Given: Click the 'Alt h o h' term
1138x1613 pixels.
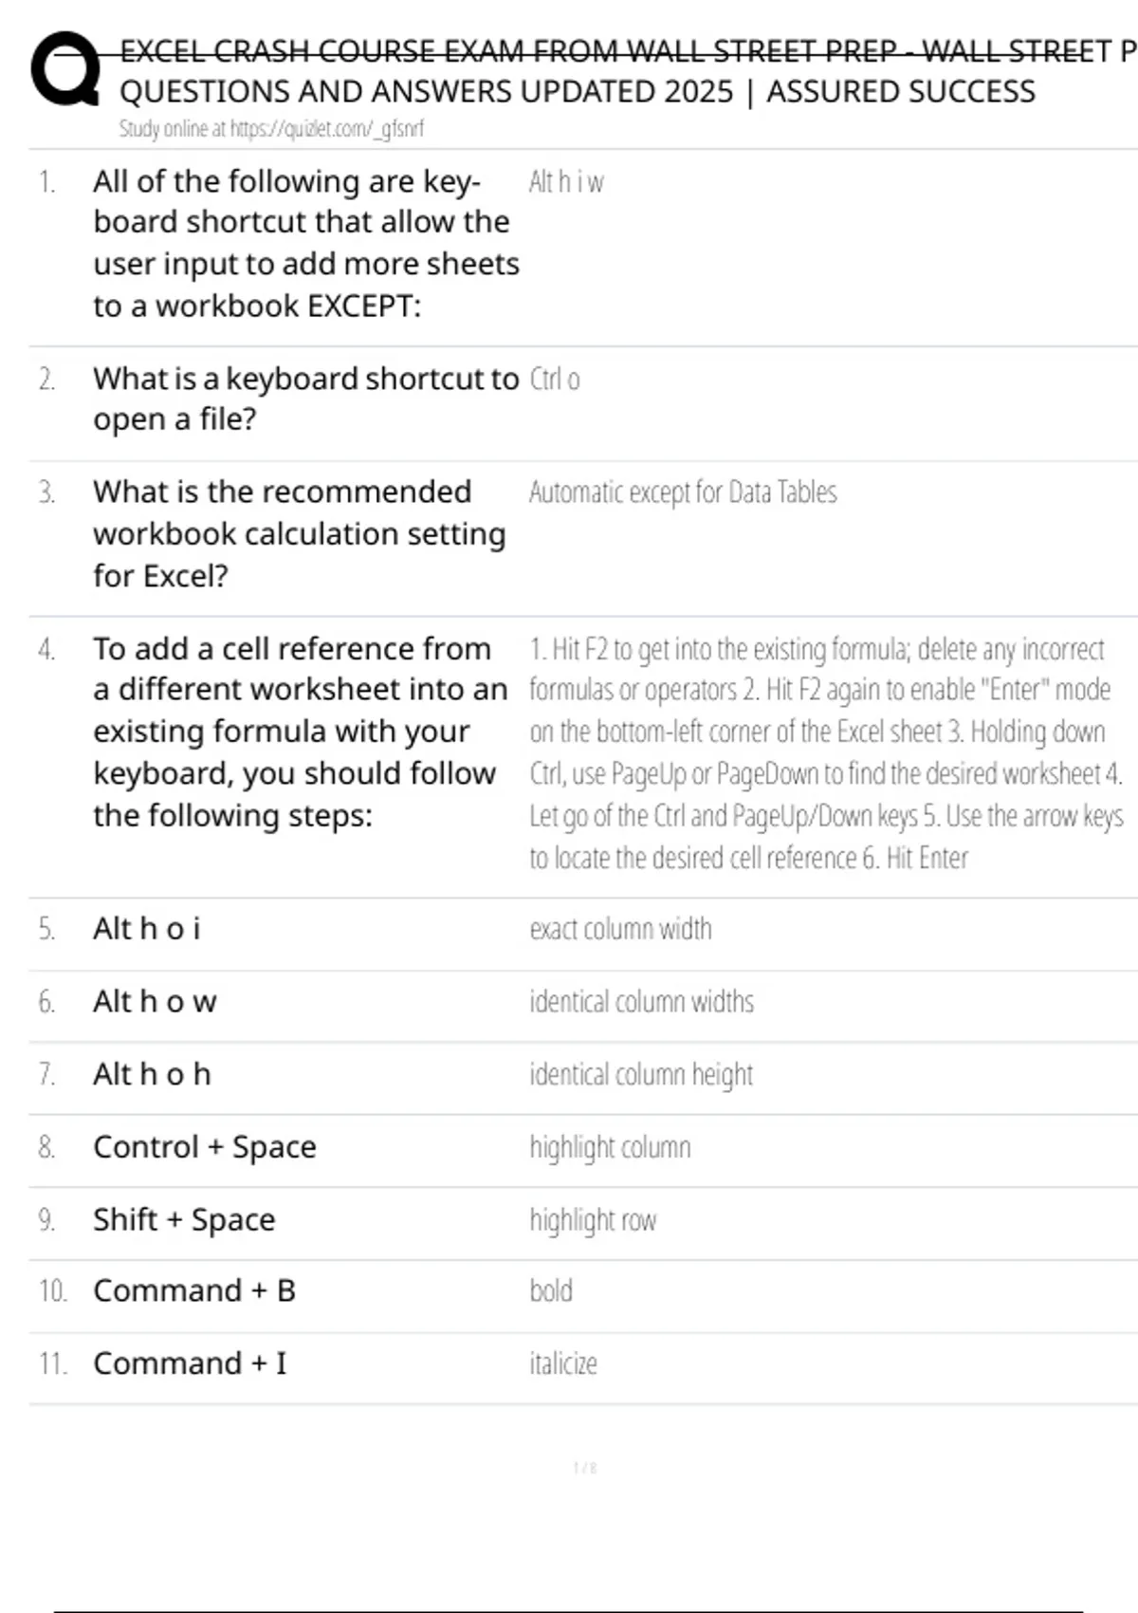Looking at the screenshot, I should (152, 1074).
